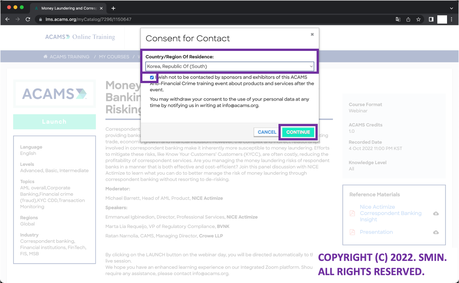
Task: Click the "Reference Materials" heading
Action: [x=375, y=195]
